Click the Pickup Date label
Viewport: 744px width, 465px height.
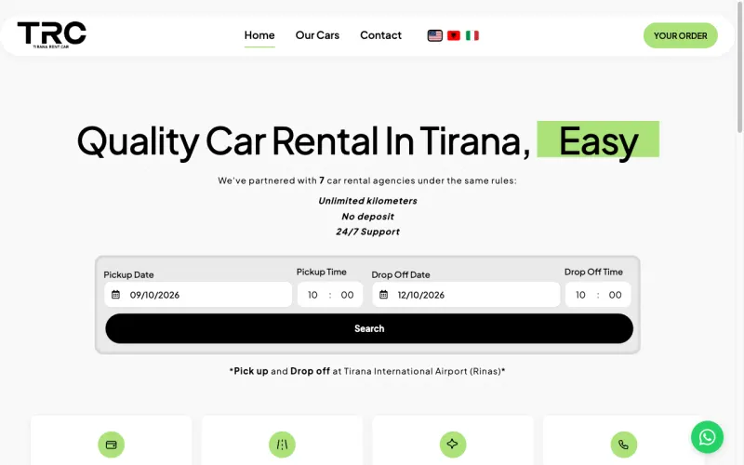(128, 274)
